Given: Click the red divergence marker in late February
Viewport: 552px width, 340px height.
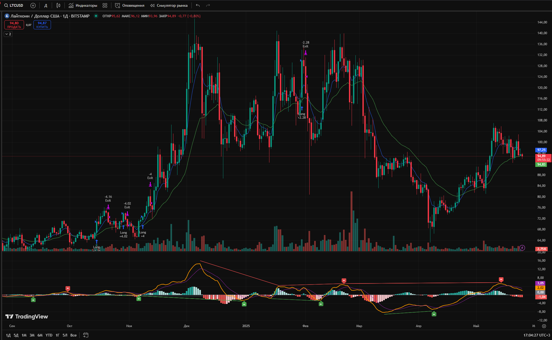Looking at the screenshot, I should 344,281.
